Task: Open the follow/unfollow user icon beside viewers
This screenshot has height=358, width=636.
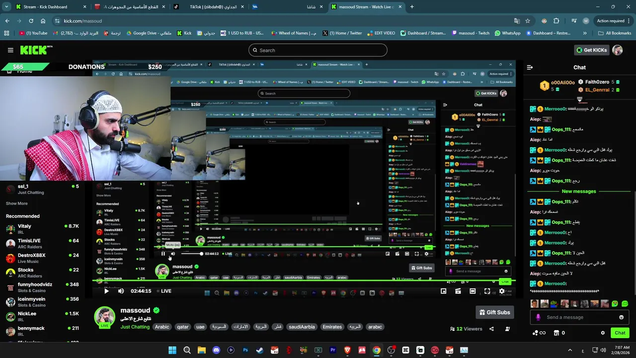Action: (507, 329)
